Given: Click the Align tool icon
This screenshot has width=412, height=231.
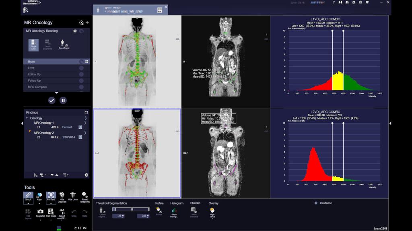Looking at the screenshot, I should [x=39, y=195].
